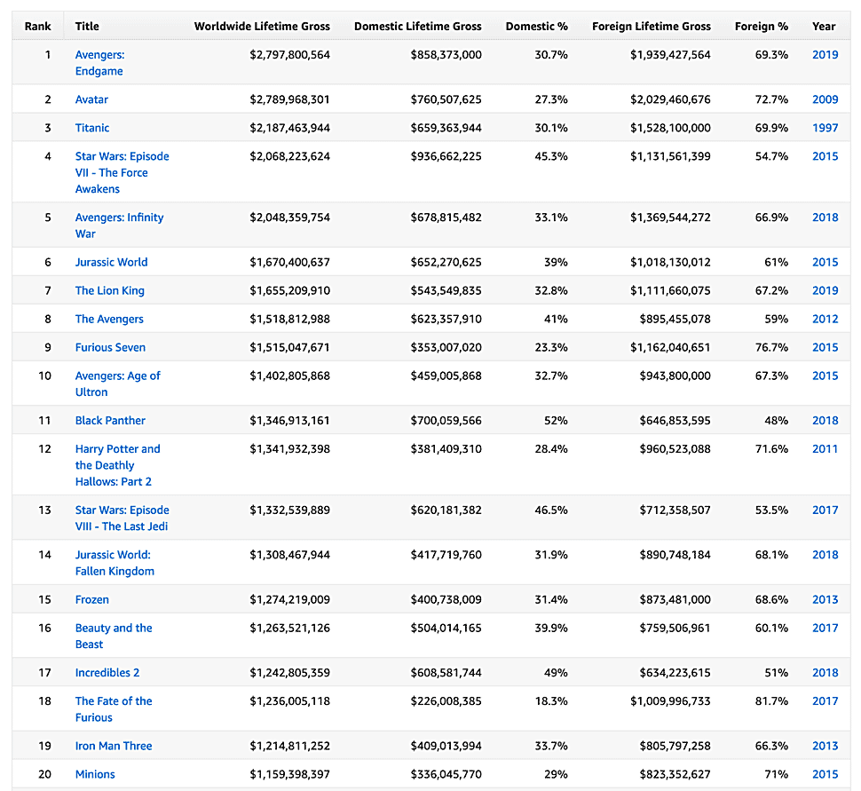Screen dimensions: 861x791
Task: Select the 46.5% domestic value
Action: (551, 510)
